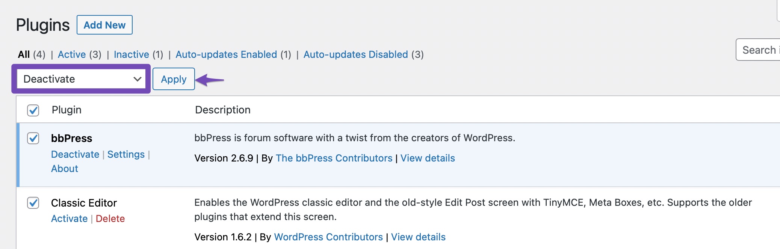Uncheck the Classic Editor plugin checkbox
Image resolution: width=780 pixels, height=249 pixels.
pos(33,203)
